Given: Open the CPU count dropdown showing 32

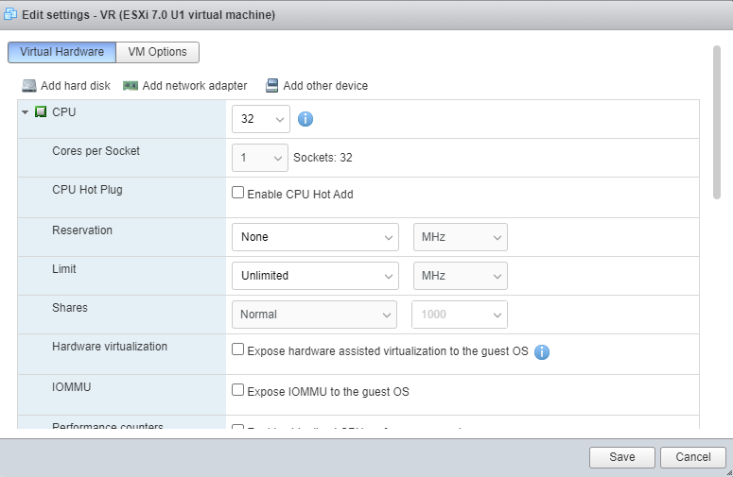Looking at the screenshot, I should [261, 119].
